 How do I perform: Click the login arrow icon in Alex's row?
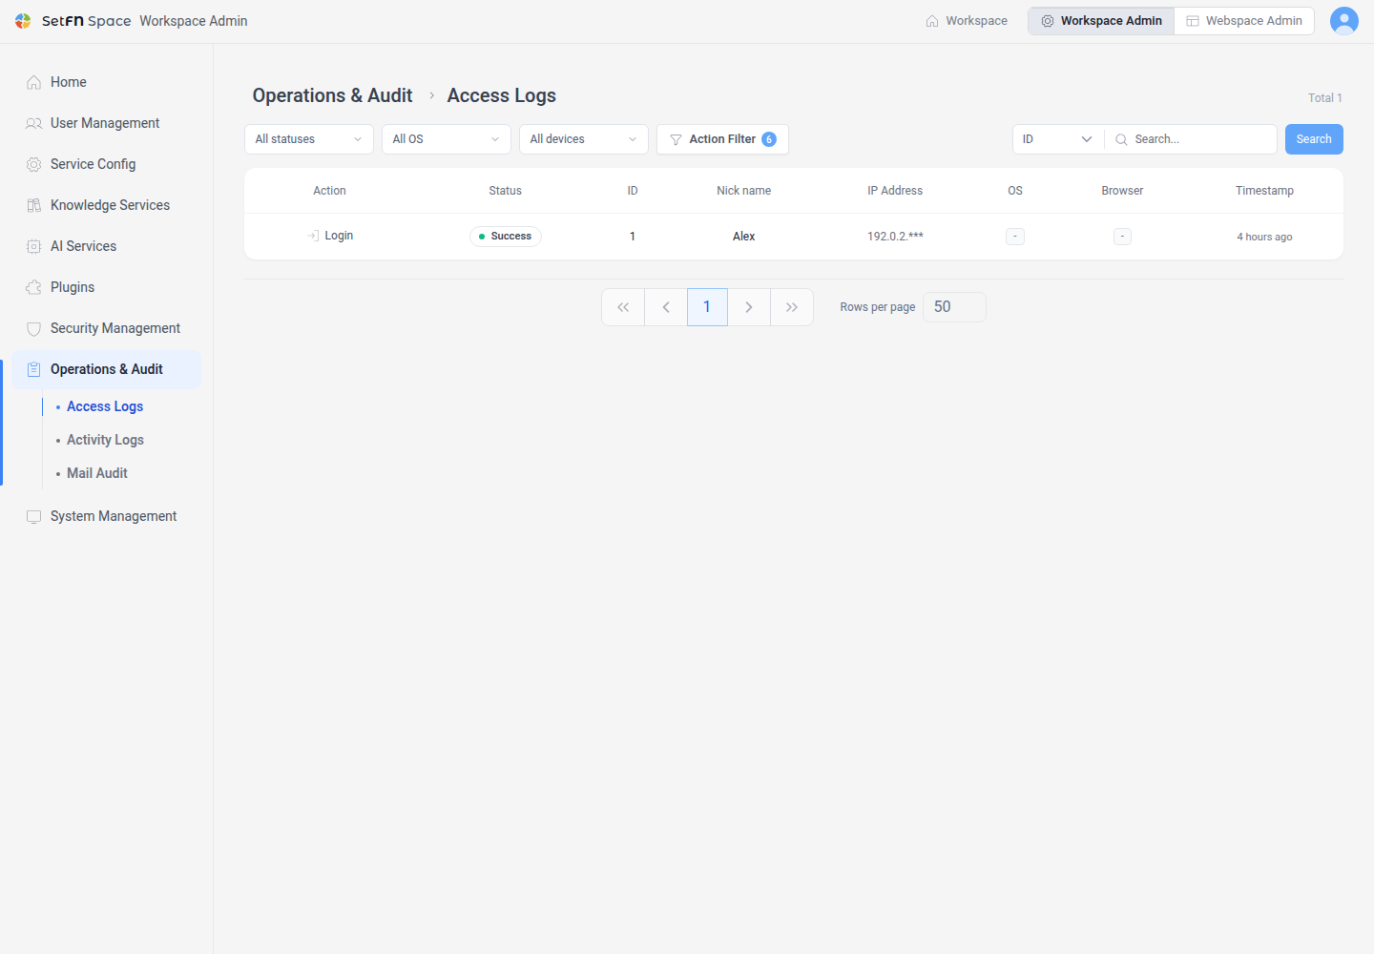click(x=313, y=236)
